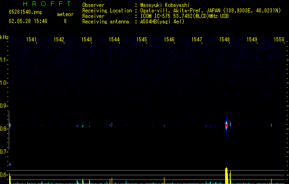Click the red echo at the spectrogram's left edge
289x184 pixels.
point(10,125)
